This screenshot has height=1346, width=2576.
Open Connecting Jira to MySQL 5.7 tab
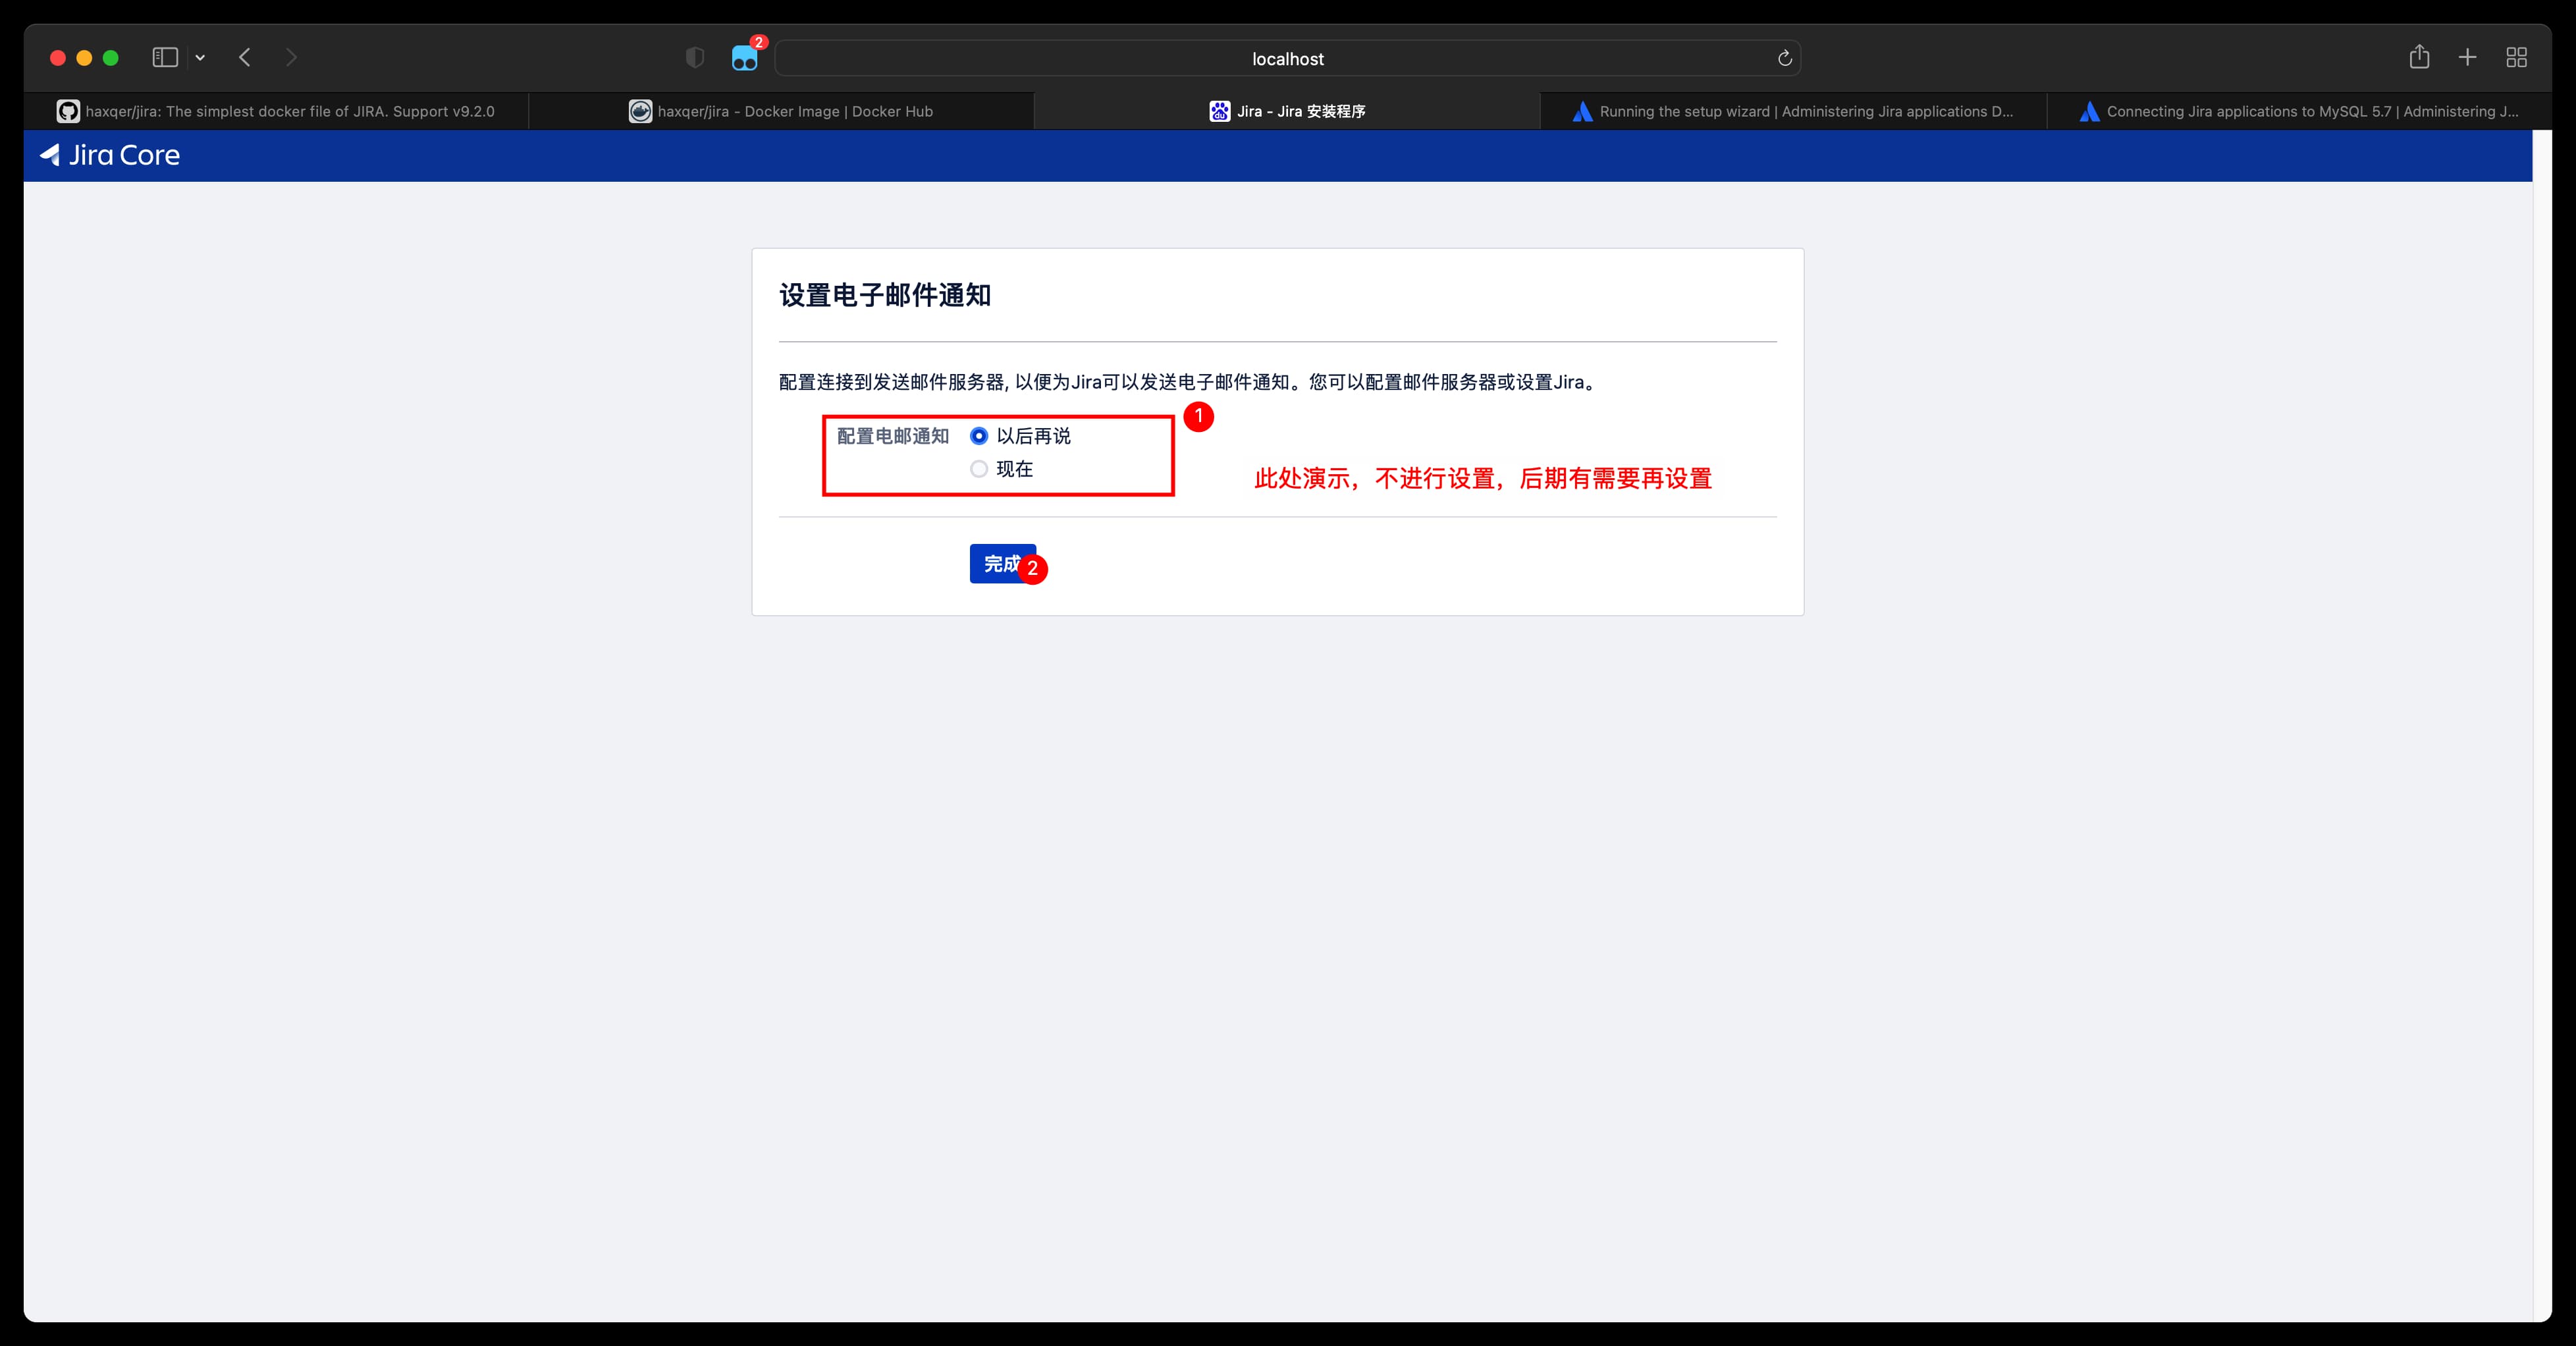pos(2299,111)
